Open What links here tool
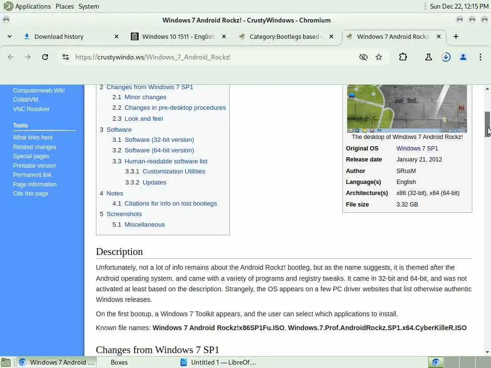This screenshot has width=491, height=368. [x=33, y=138]
